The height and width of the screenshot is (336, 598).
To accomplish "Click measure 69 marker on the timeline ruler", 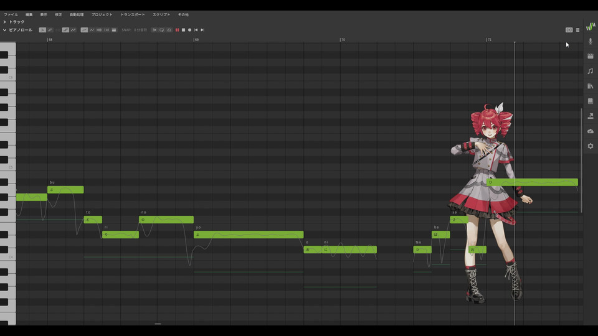I will 196,40.
